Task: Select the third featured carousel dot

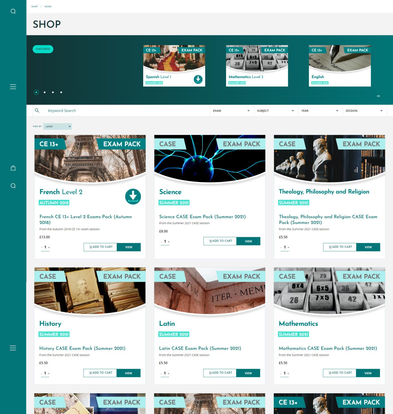Action: 53,92
